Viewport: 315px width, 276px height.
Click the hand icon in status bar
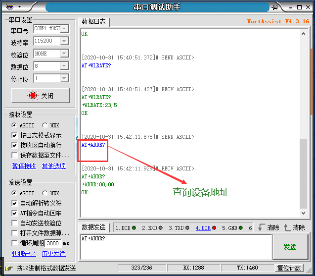pos(9,269)
